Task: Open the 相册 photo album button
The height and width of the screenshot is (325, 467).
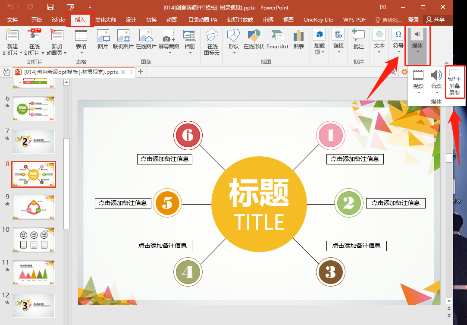Action: [x=190, y=42]
